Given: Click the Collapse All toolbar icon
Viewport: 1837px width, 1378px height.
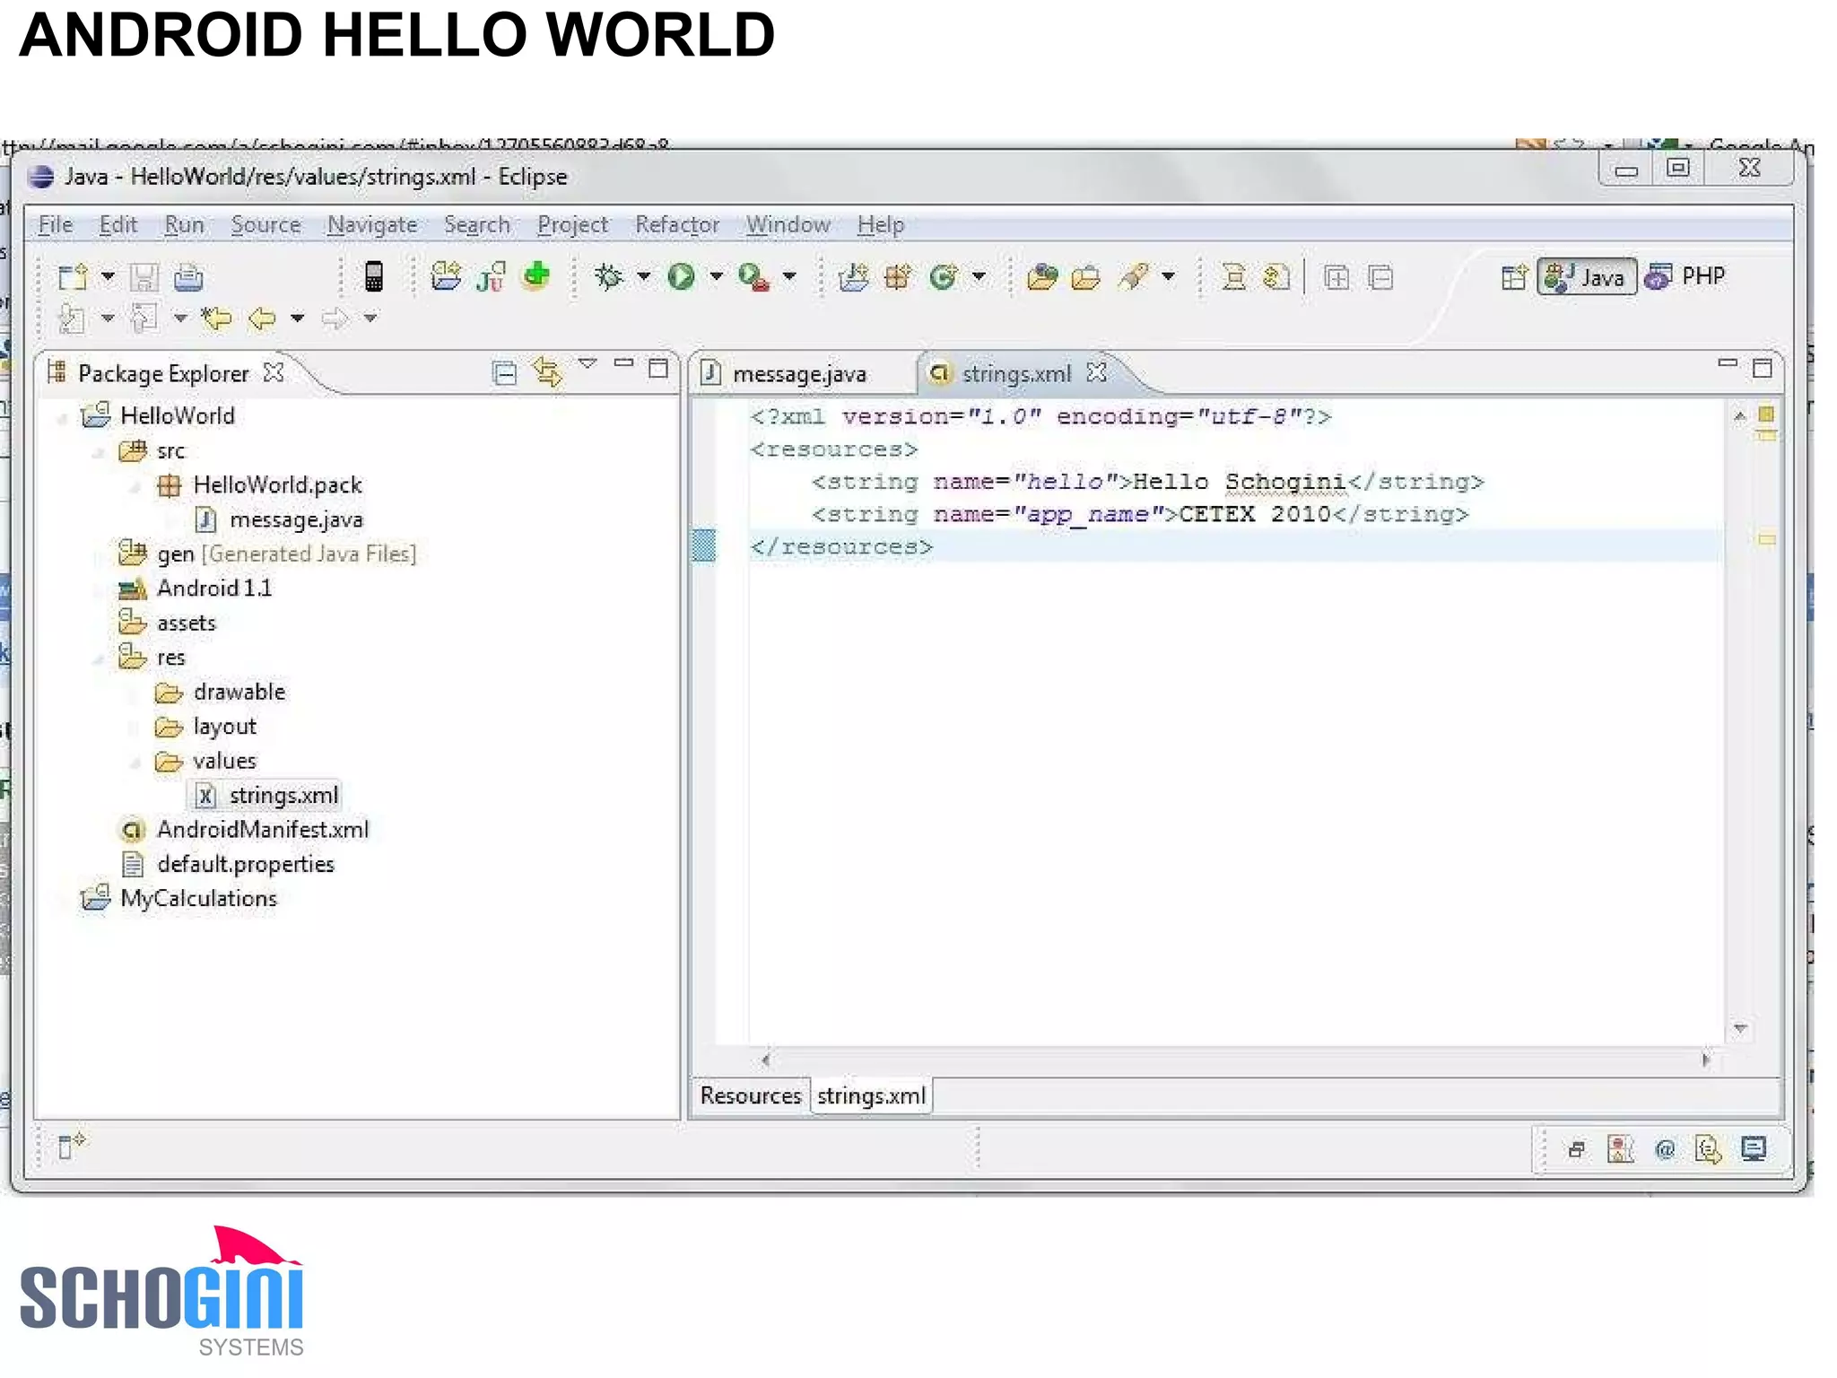Looking at the screenshot, I should click(1381, 278).
